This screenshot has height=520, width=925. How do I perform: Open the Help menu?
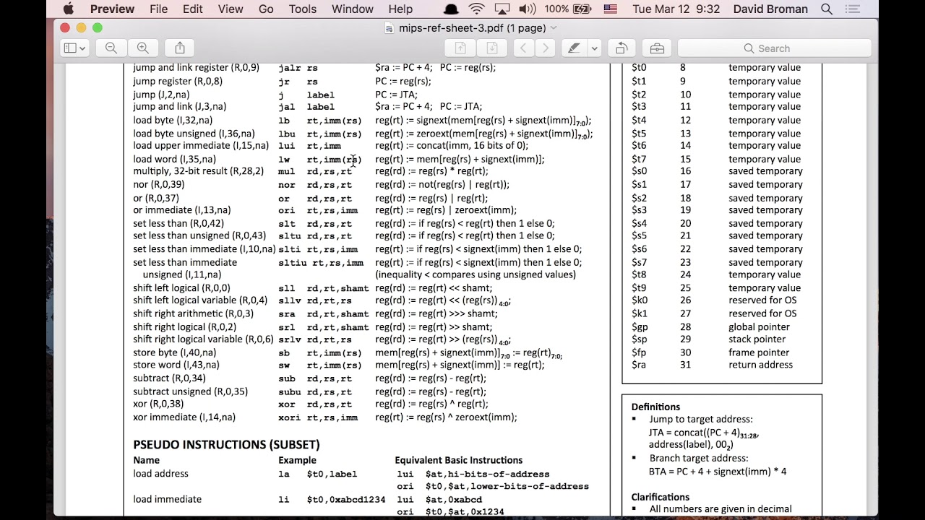tap(400, 9)
